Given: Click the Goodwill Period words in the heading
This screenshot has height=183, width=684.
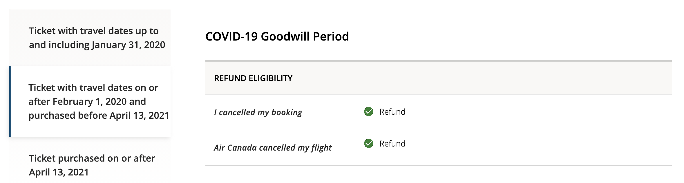Looking at the screenshot, I should point(305,36).
